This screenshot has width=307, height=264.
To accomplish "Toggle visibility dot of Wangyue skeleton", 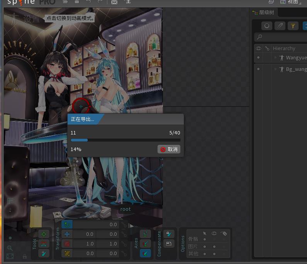I will click(x=258, y=57).
